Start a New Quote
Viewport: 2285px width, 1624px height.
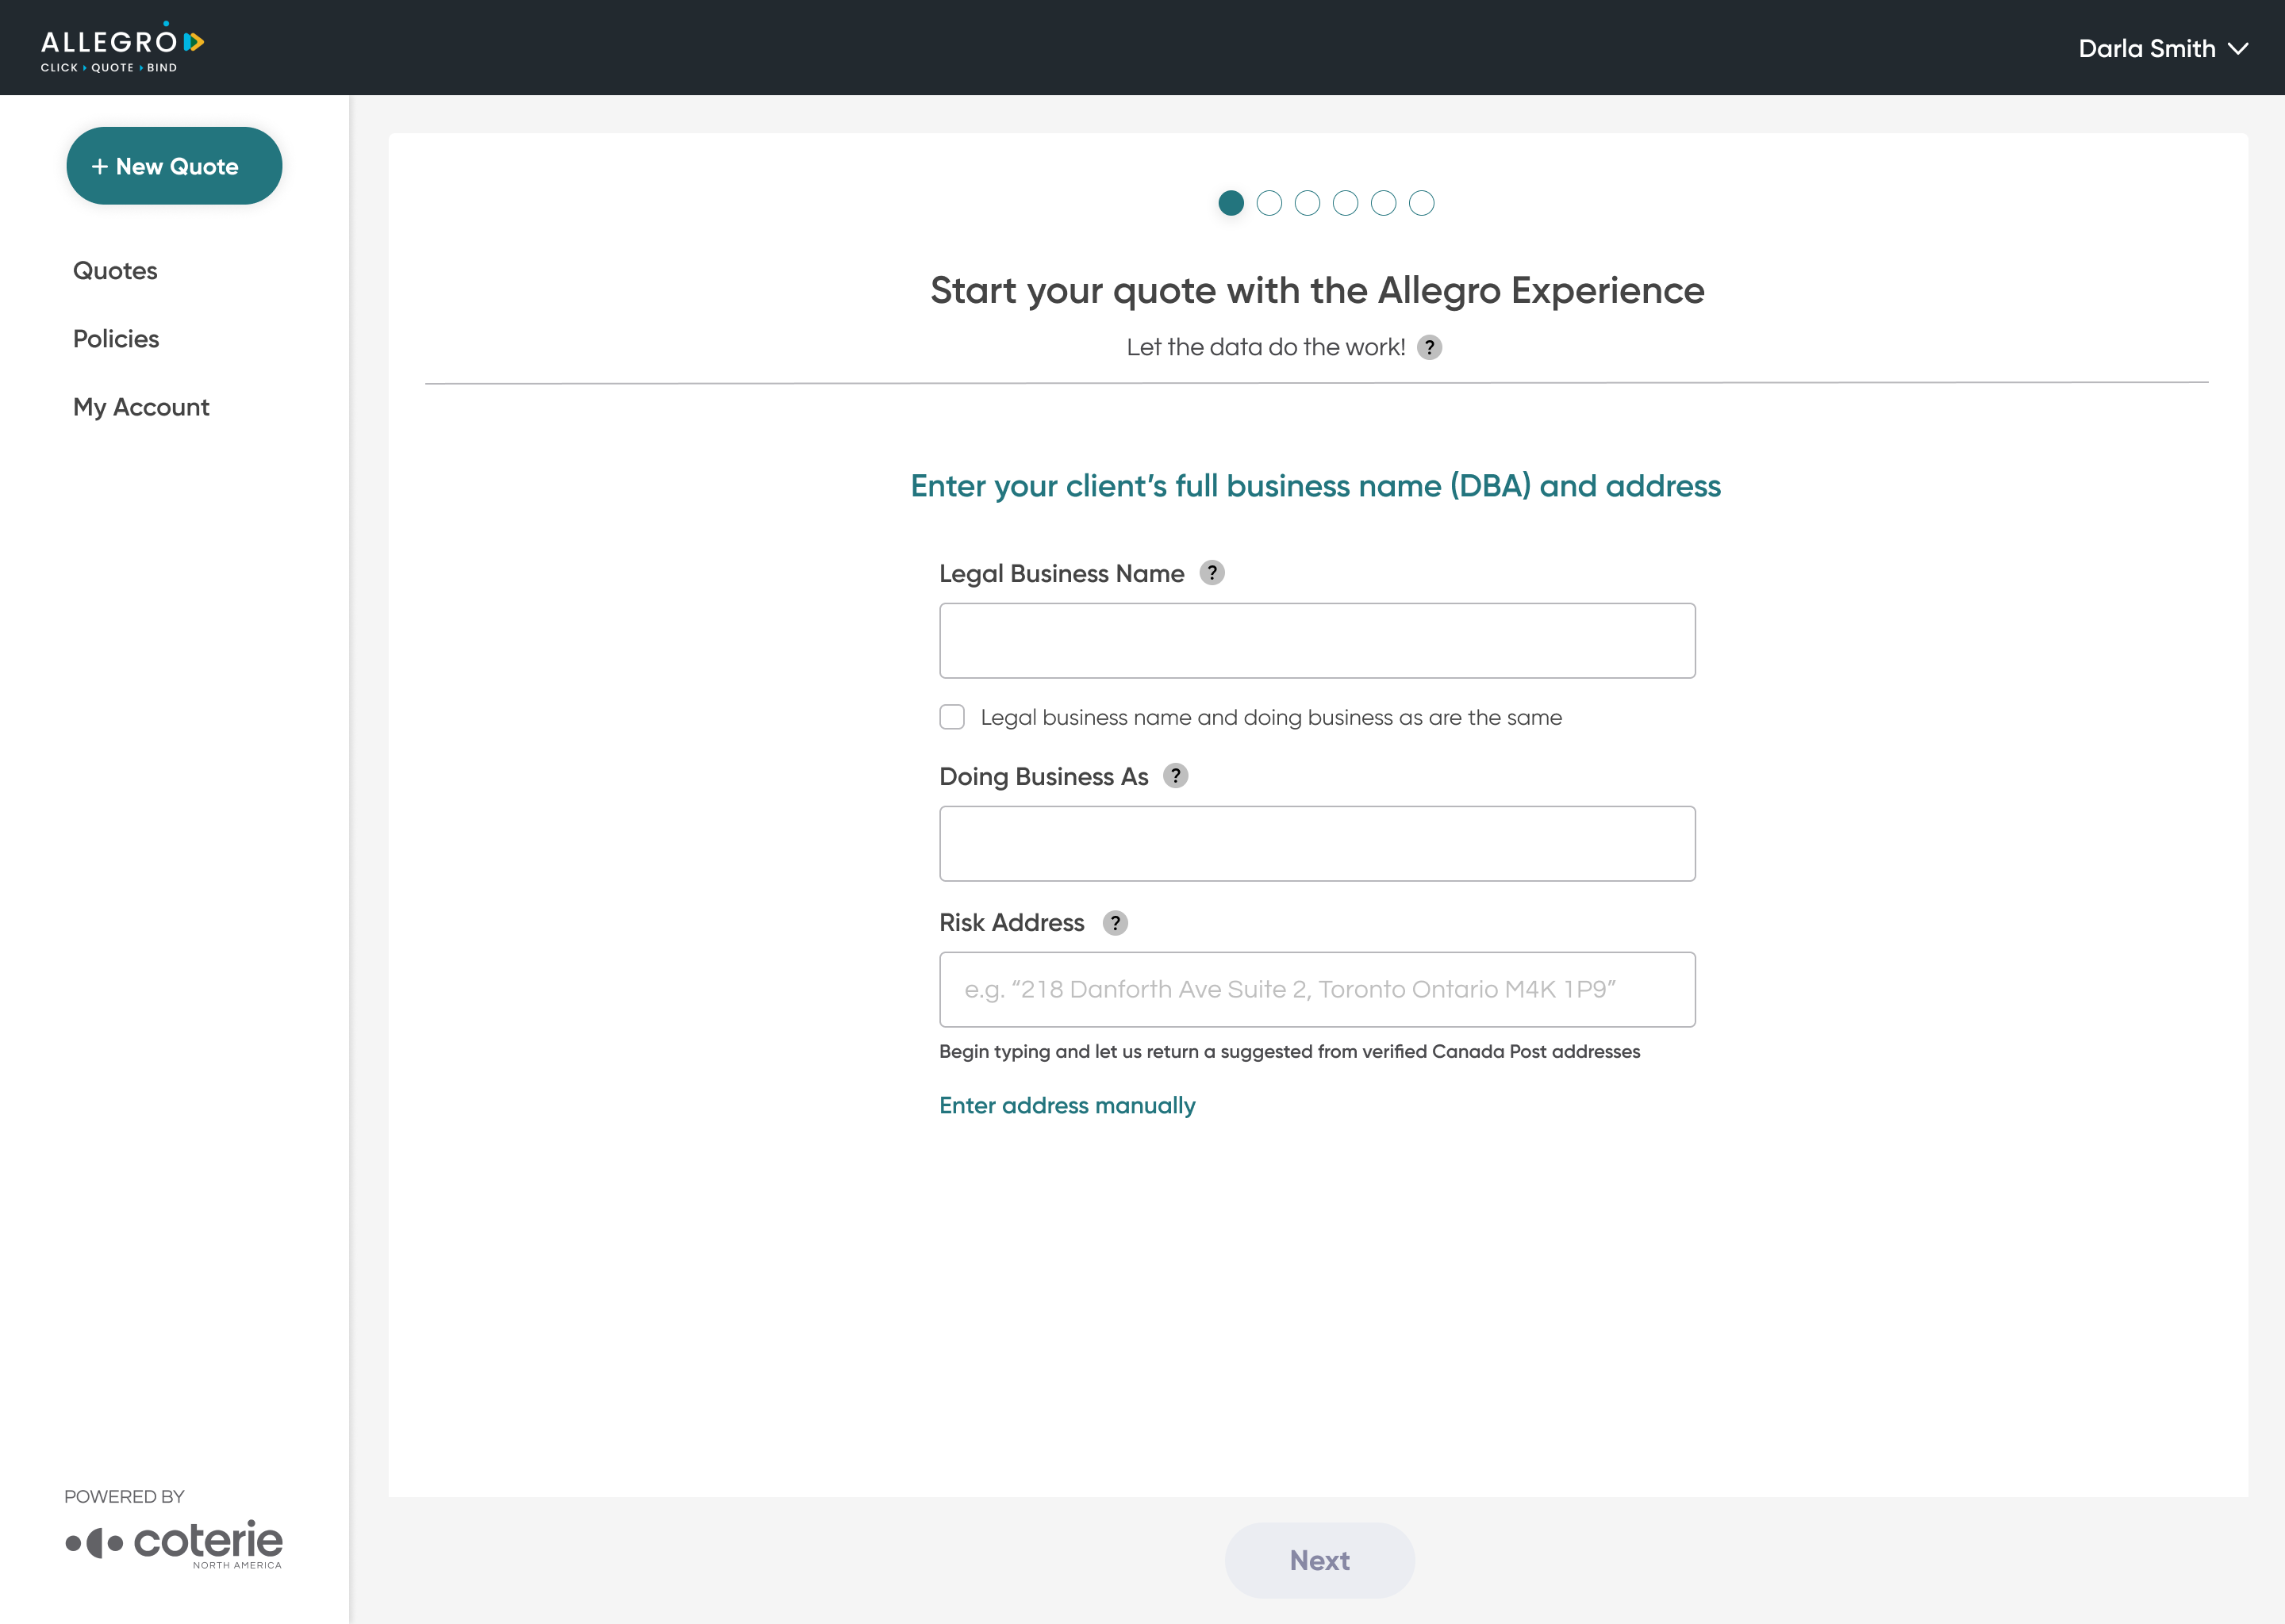(174, 166)
